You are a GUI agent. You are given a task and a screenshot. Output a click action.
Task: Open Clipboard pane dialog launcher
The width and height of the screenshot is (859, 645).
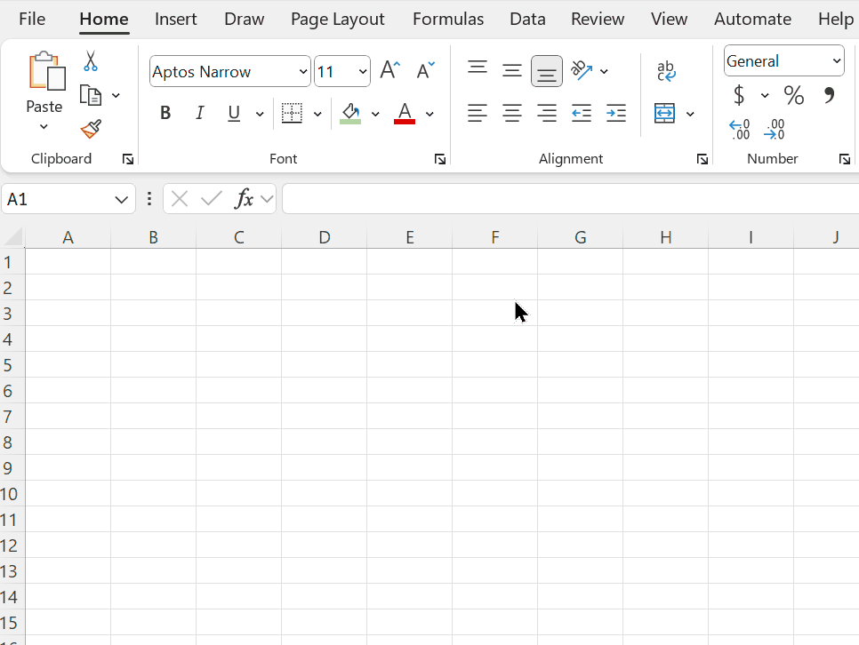coord(128,159)
